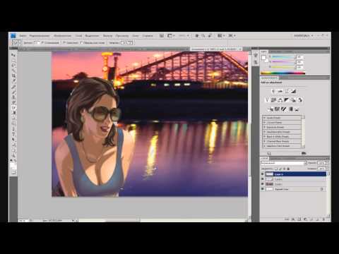
Task: Add a Selective Color adjustment
Action: (x=297, y=109)
